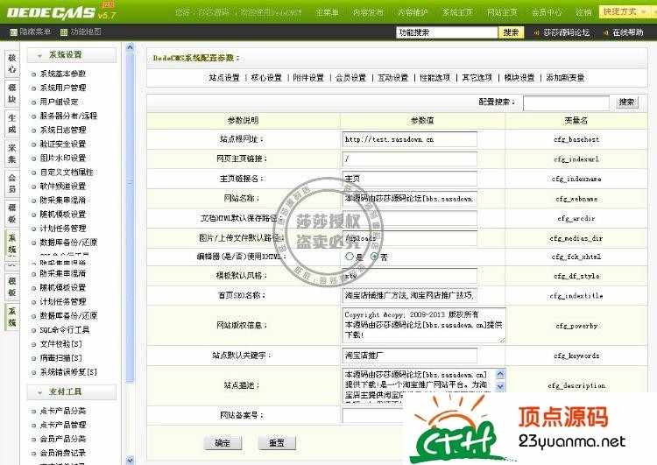Collapse the 系统设置 section header
The height and width of the screenshot is (465, 657).
coord(72,55)
